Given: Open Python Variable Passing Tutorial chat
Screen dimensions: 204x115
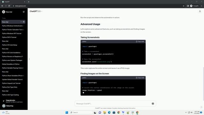Looking at the screenshot, I should 13,68.
